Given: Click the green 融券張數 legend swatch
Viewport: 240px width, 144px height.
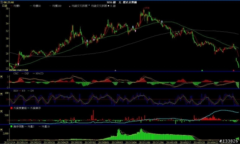Looking at the screenshot, I should (x=12, y=126).
